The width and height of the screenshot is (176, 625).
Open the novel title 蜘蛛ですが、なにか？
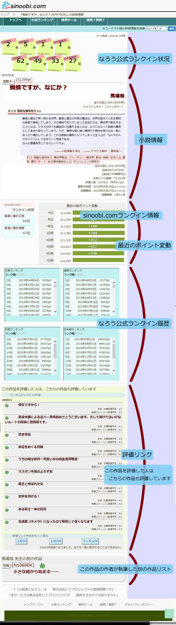tap(38, 87)
